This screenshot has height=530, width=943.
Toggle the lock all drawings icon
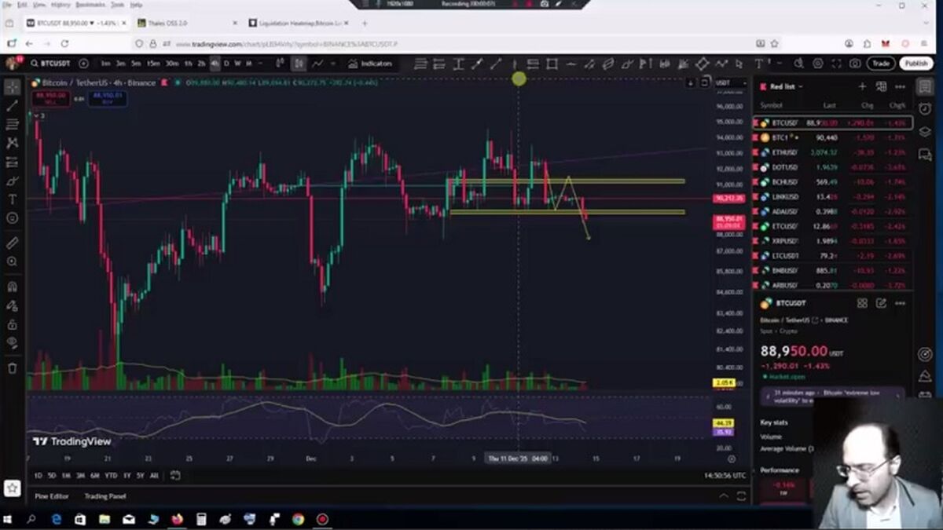(x=12, y=323)
